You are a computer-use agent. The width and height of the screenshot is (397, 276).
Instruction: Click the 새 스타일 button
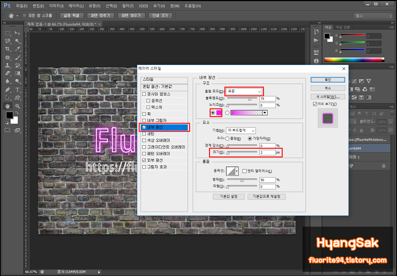[x=328, y=97]
